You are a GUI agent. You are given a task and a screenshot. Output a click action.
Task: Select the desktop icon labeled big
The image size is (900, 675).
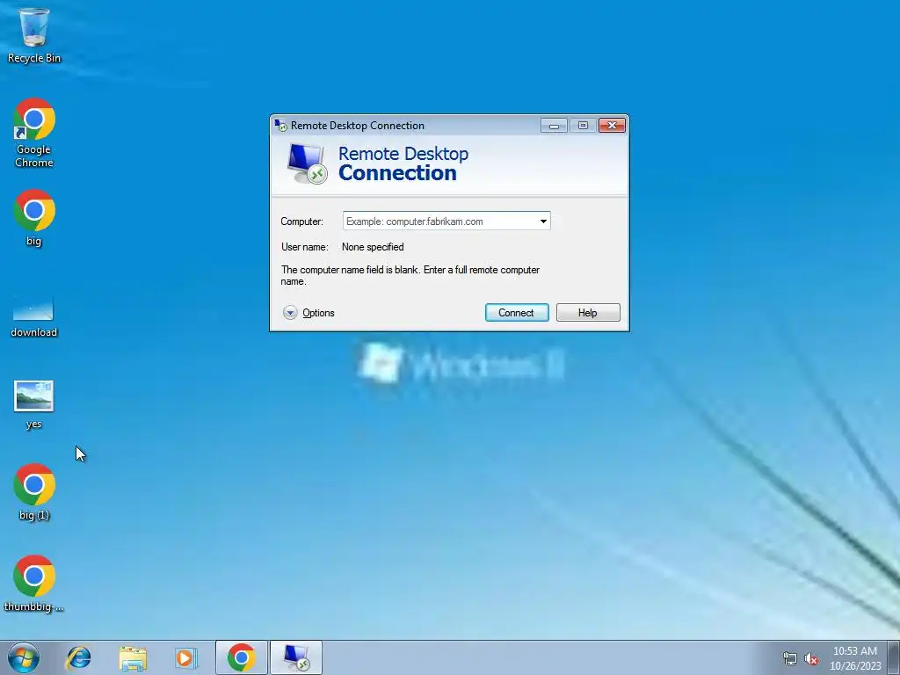pyautogui.click(x=34, y=218)
